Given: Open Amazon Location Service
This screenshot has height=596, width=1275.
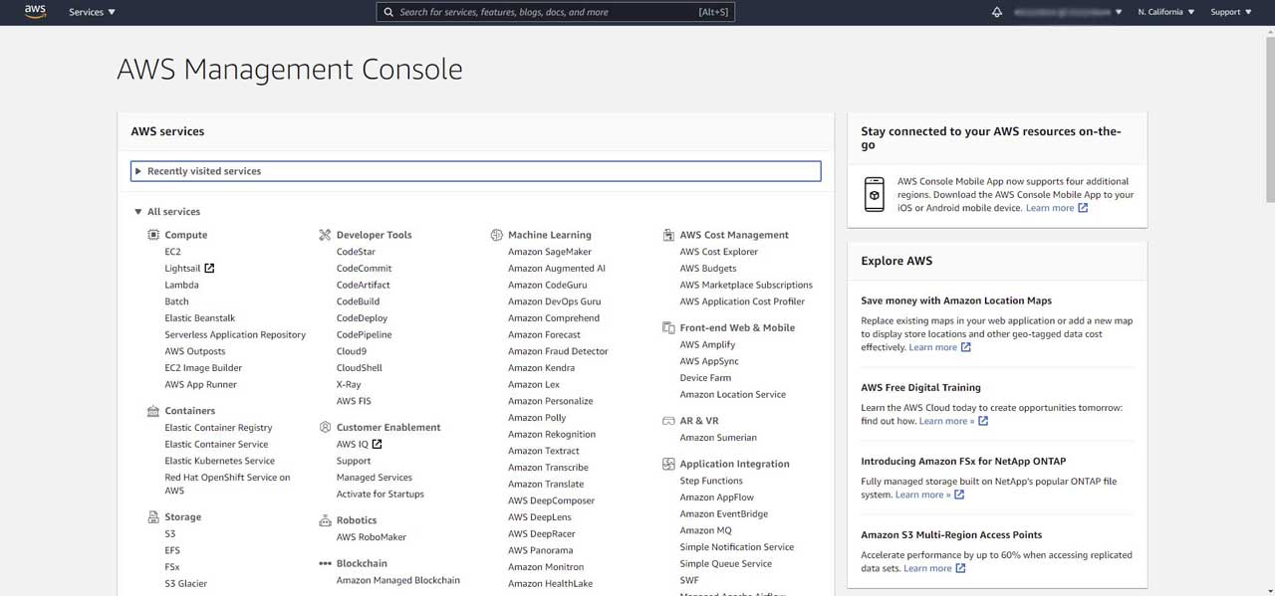Looking at the screenshot, I should click(733, 394).
